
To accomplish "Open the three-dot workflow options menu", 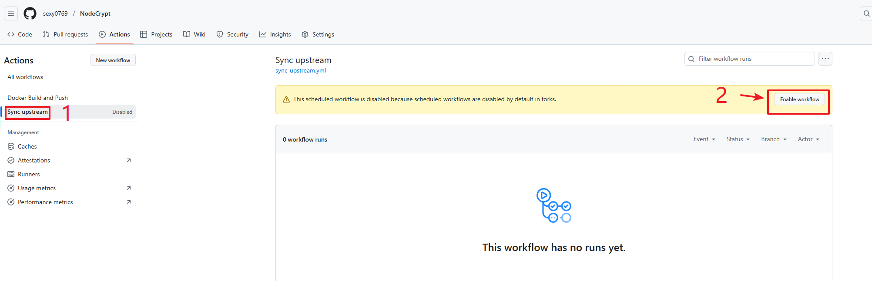I will [825, 59].
